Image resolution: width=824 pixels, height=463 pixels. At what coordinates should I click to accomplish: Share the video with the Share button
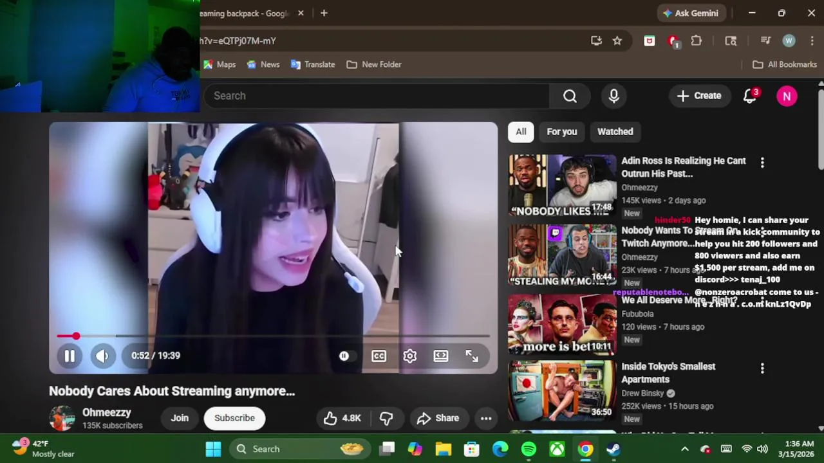(438, 418)
